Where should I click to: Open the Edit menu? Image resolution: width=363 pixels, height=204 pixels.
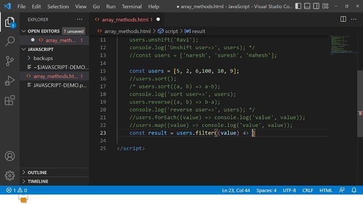point(36,6)
